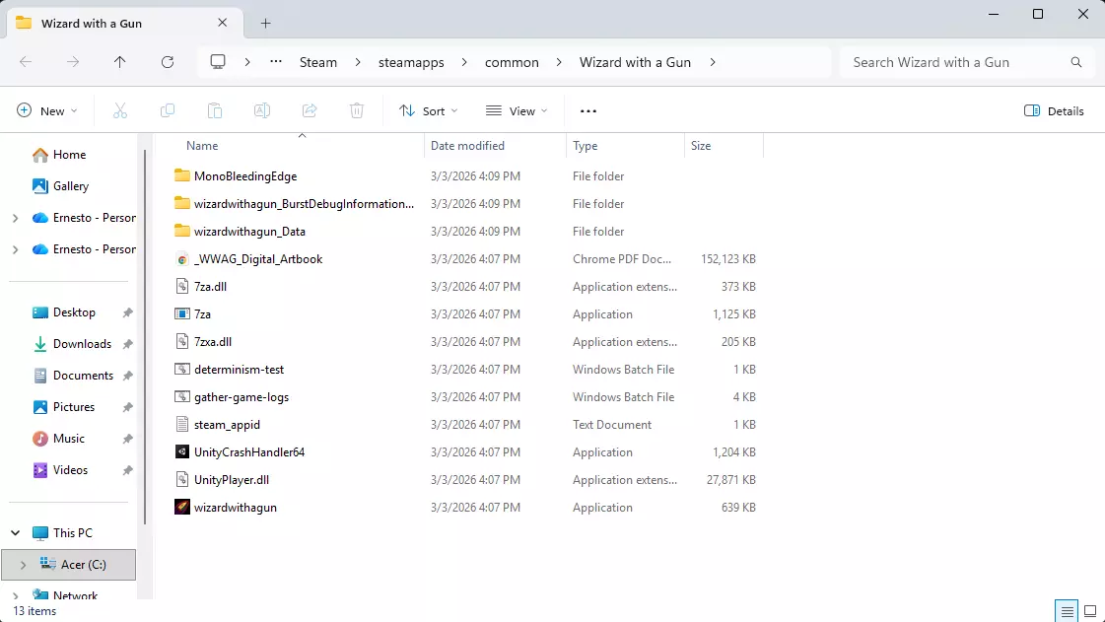Click the New button in toolbar

click(46, 111)
